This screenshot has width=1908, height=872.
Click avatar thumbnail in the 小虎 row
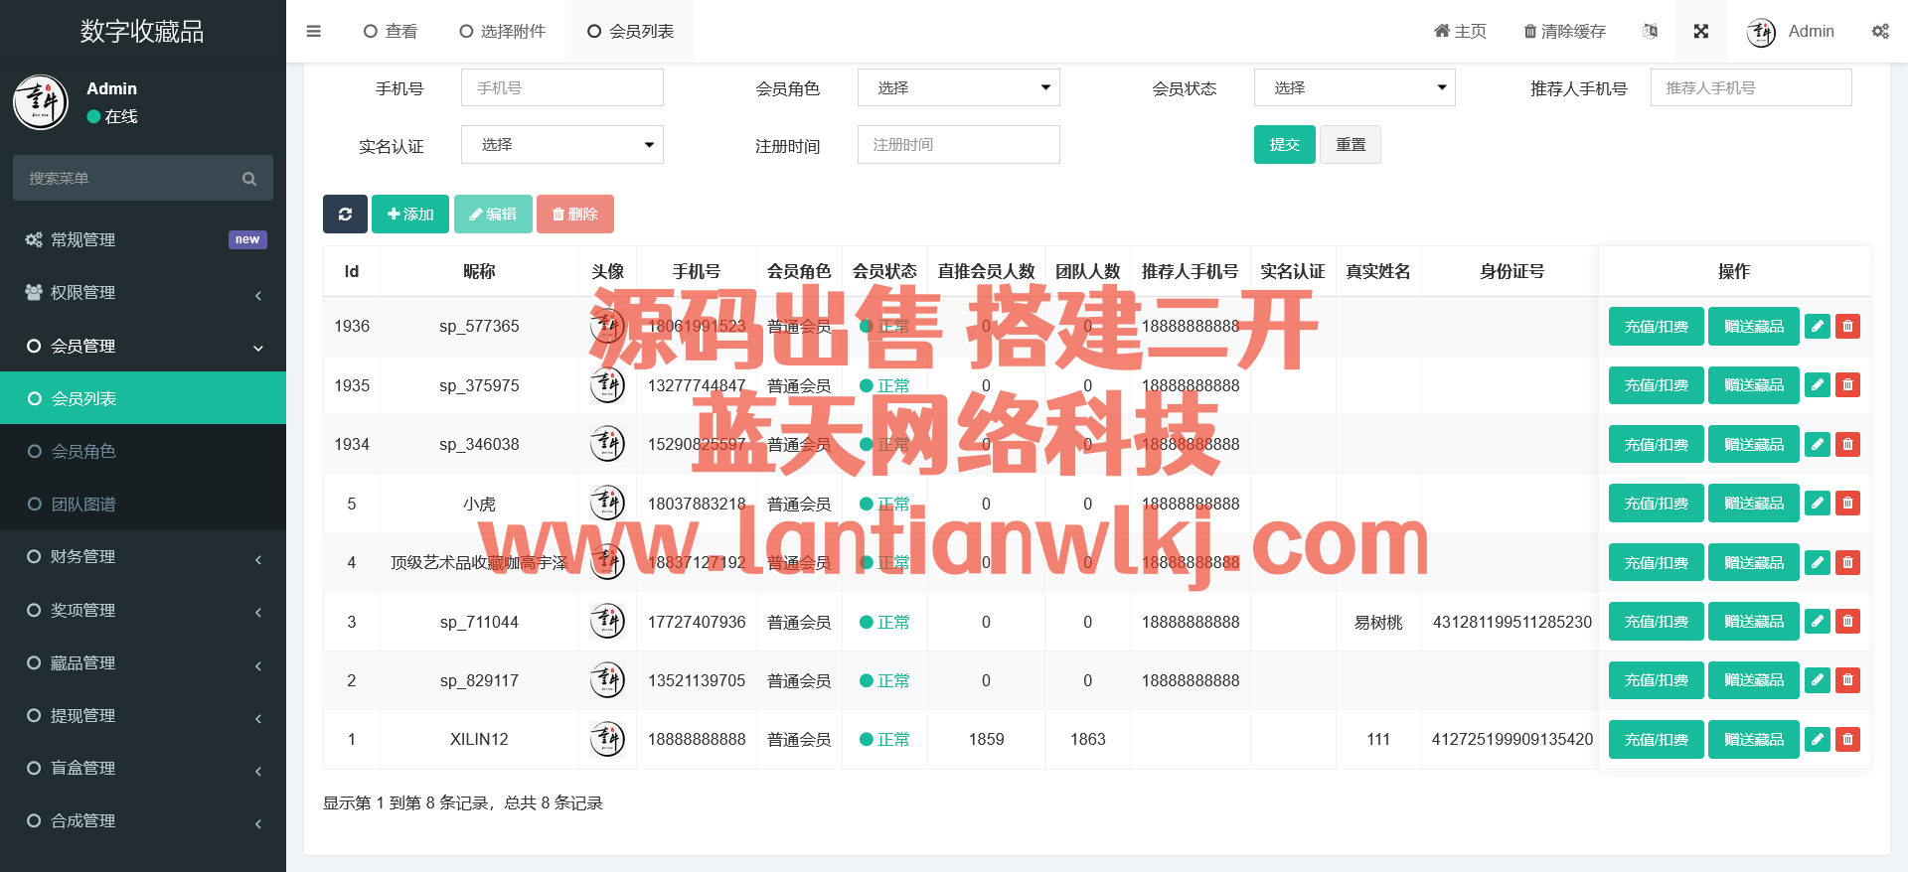(x=607, y=504)
